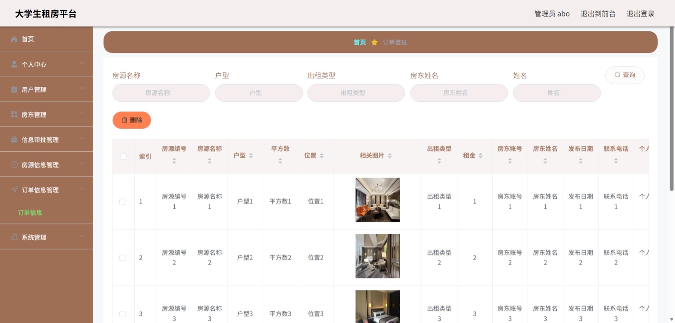675x323 pixels.
Task: Click 订单信息 text in breadcrumb
Action: pyautogui.click(x=395, y=42)
